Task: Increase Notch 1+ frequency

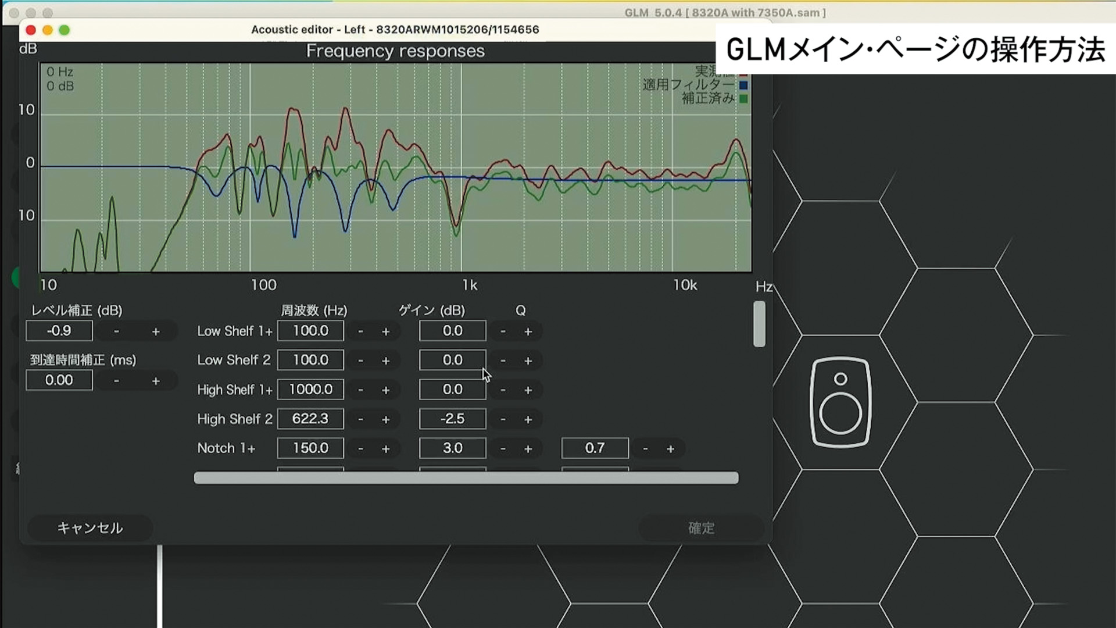Action: point(385,449)
